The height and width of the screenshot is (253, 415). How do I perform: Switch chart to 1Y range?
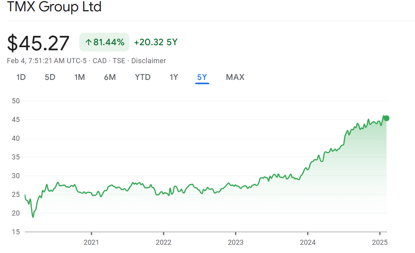[x=174, y=77]
